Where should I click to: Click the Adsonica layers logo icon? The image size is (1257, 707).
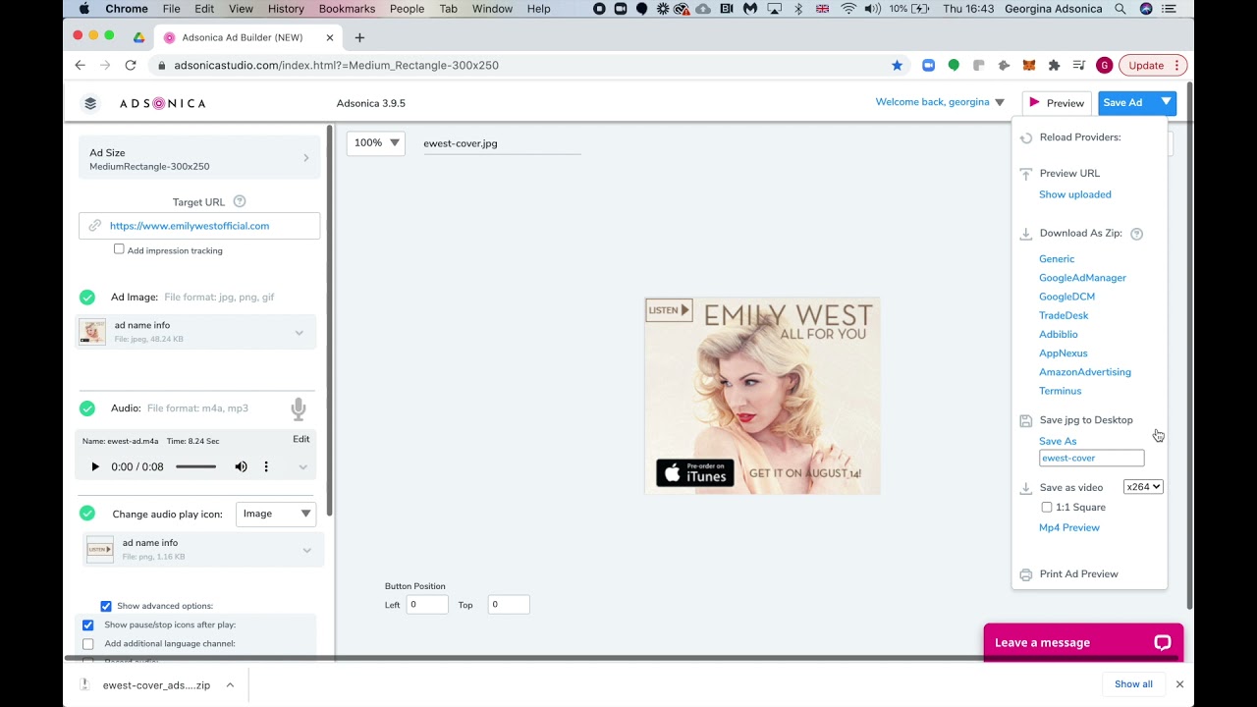pyautogui.click(x=90, y=103)
